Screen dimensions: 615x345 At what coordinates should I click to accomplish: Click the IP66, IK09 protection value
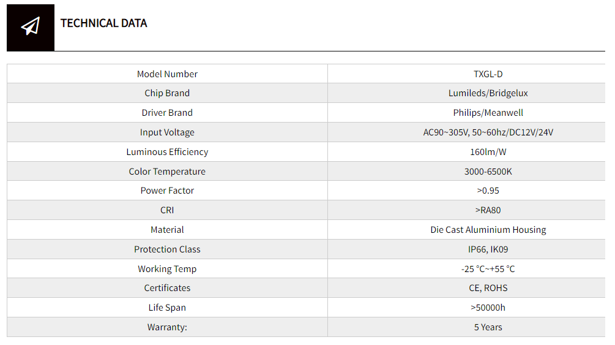coord(488,249)
